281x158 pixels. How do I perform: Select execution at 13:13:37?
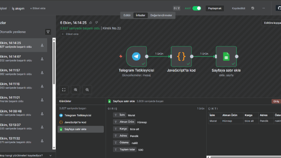pyautogui.click(x=23, y=127)
